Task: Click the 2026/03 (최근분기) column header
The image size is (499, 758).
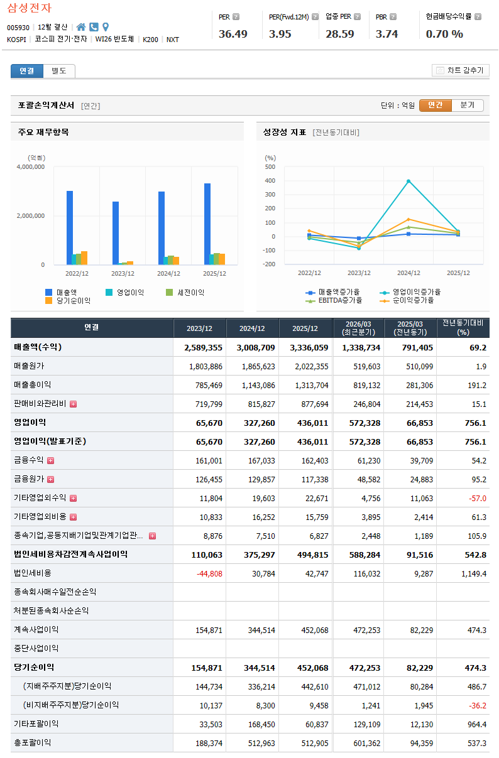Action: pyautogui.click(x=358, y=328)
